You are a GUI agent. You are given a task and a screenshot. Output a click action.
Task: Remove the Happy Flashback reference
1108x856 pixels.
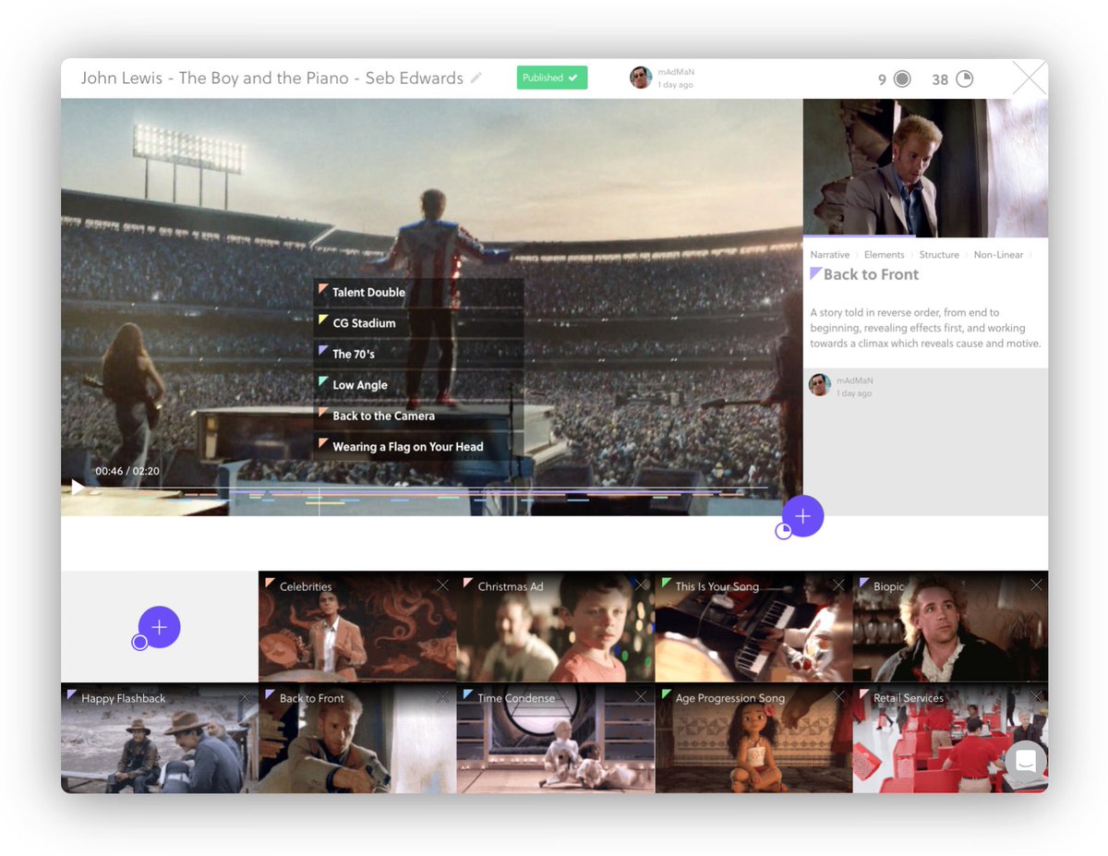(x=245, y=697)
